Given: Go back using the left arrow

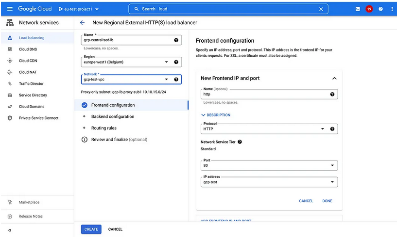Looking at the screenshot, I should (82, 23).
